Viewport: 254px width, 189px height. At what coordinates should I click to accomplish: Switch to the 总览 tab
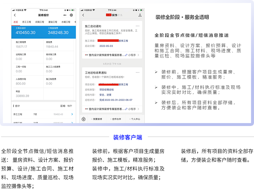pos(16,22)
